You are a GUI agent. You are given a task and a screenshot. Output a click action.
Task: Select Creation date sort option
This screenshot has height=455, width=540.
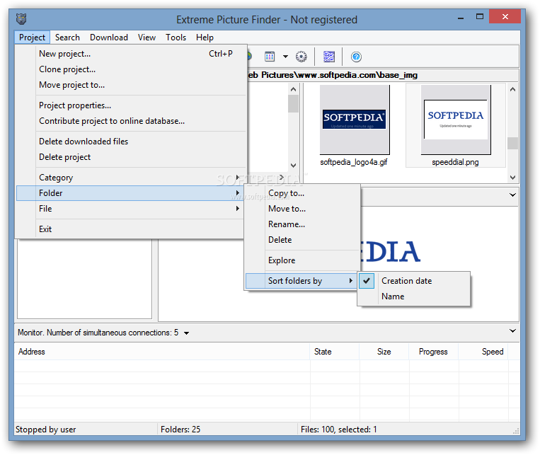tap(413, 281)
